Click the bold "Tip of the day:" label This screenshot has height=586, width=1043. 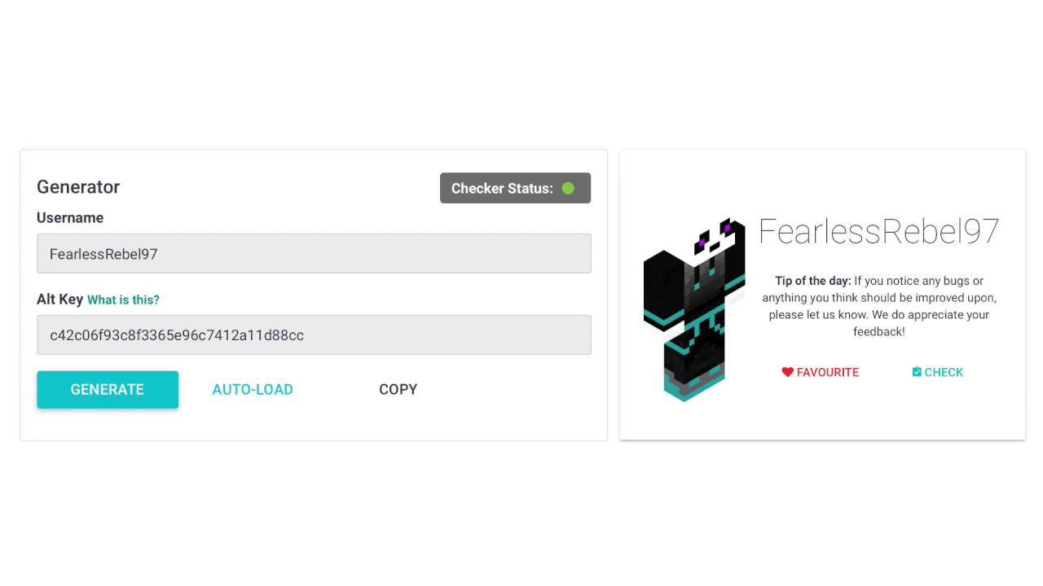[x=812, y=281]
